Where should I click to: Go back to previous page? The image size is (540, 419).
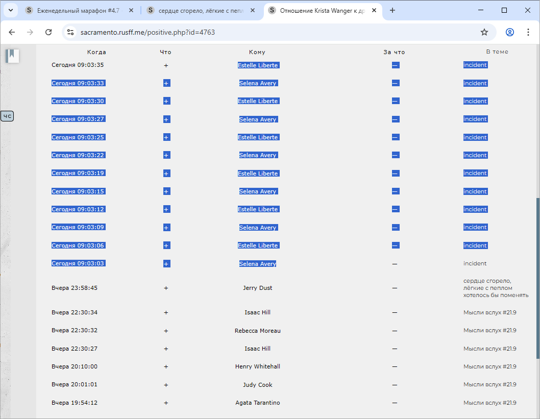tap(12, 32)
